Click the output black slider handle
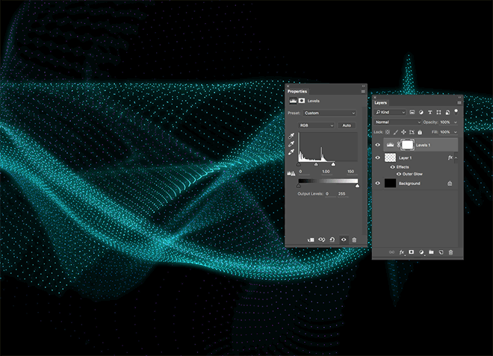493x356 pixels. 299,186
